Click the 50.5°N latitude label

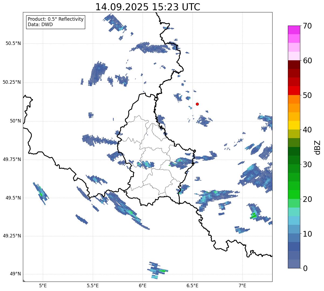(13, 43)
